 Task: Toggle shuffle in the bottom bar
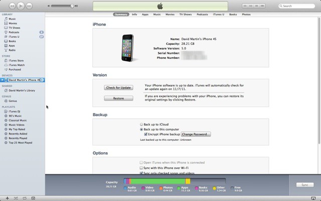tap(16, 198)
